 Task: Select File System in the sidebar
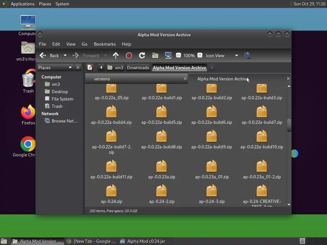click(x=62, y=99)
